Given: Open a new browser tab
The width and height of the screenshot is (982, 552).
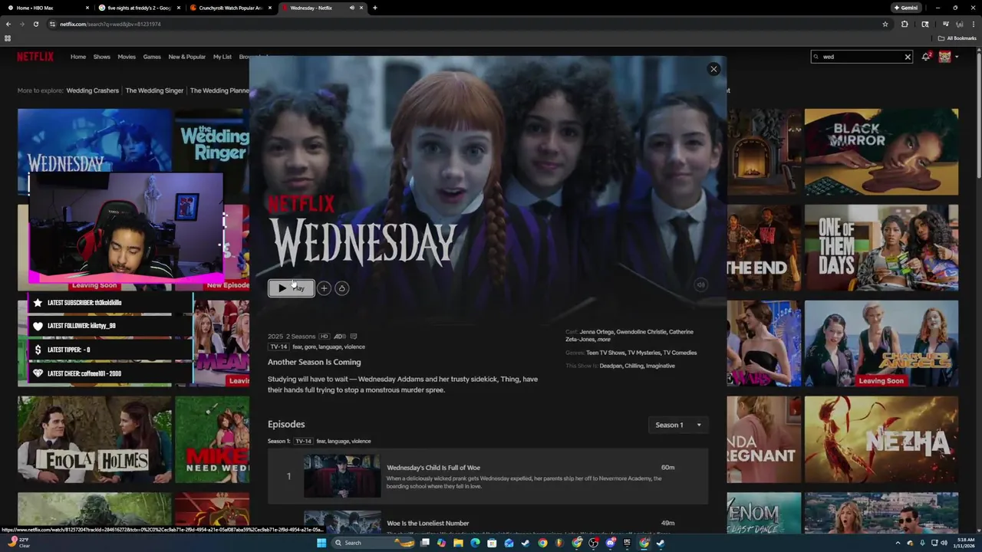Looking at the screenshot, I should 374,8.
